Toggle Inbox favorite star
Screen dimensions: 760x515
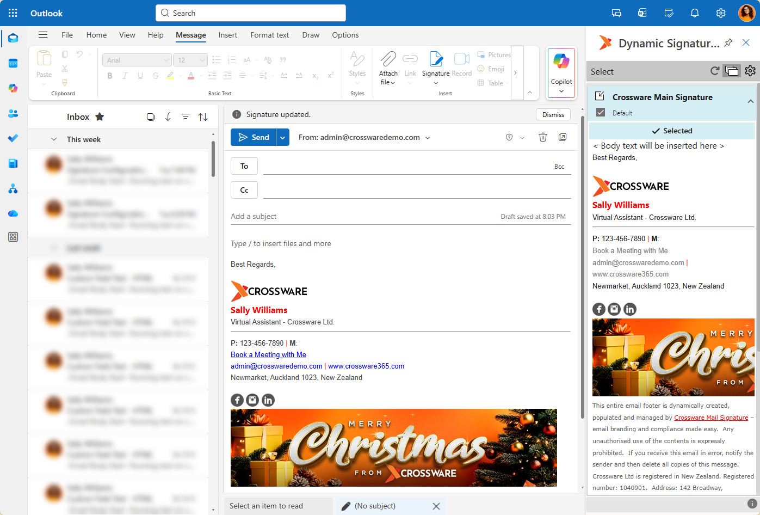coord(100,117)
